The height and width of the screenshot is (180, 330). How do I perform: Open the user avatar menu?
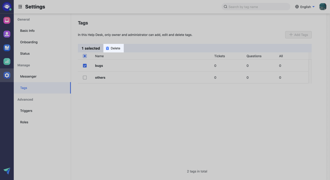tap(323, 7)
